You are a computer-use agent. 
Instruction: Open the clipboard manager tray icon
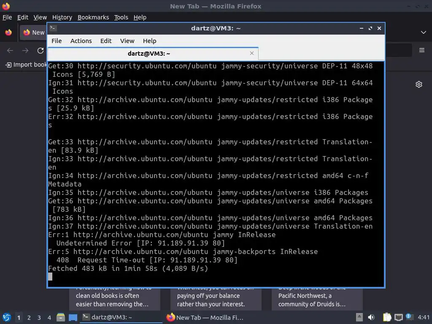(387, 317)
